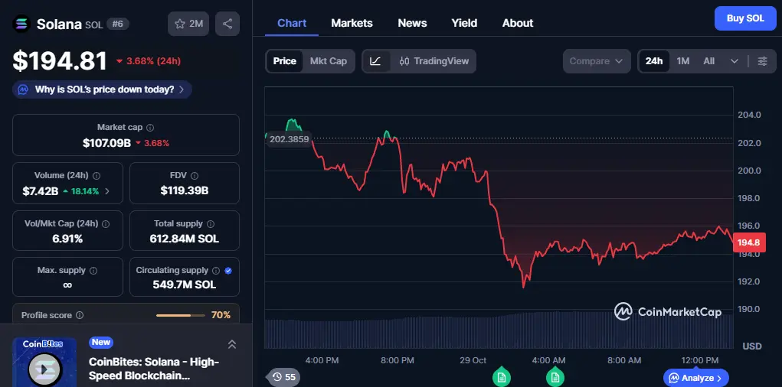Click the star watchlist button showing 2M
The image size is (782, 387).
coord(188,24)
